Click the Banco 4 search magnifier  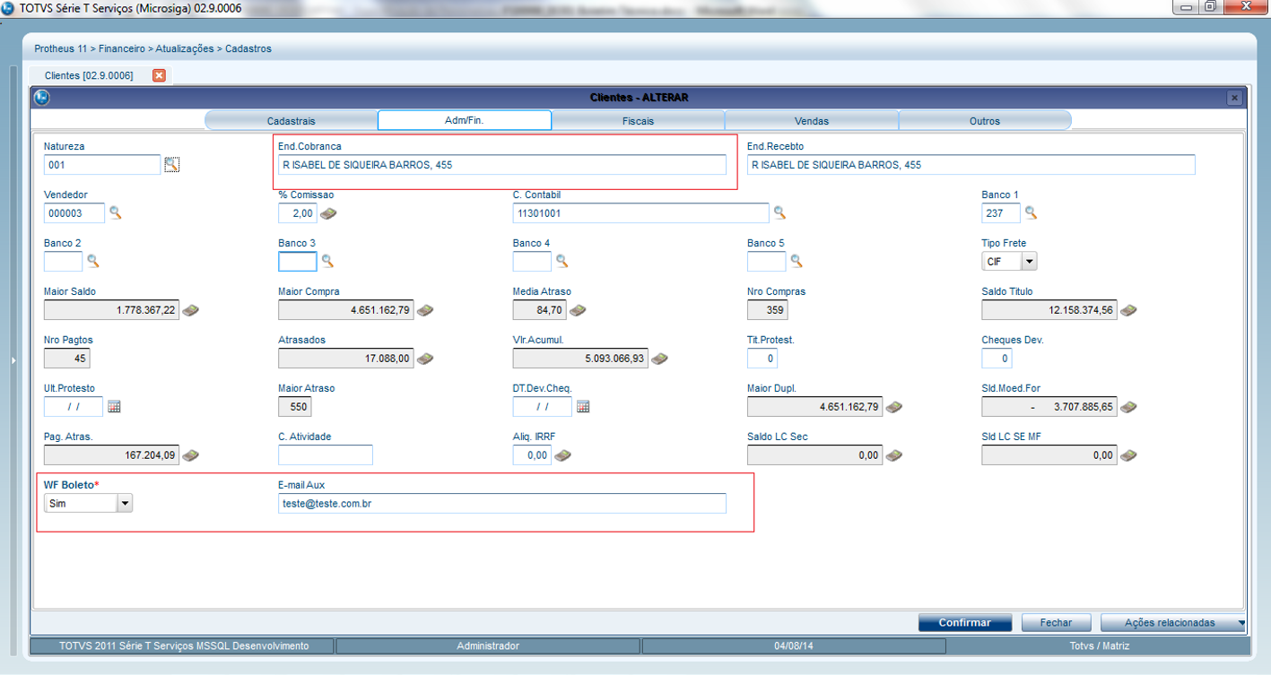coord(562,261)
